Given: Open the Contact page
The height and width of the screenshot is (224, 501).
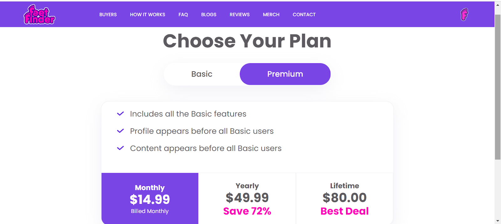Looking at the screenshot, I should click(x=304, y=15).
